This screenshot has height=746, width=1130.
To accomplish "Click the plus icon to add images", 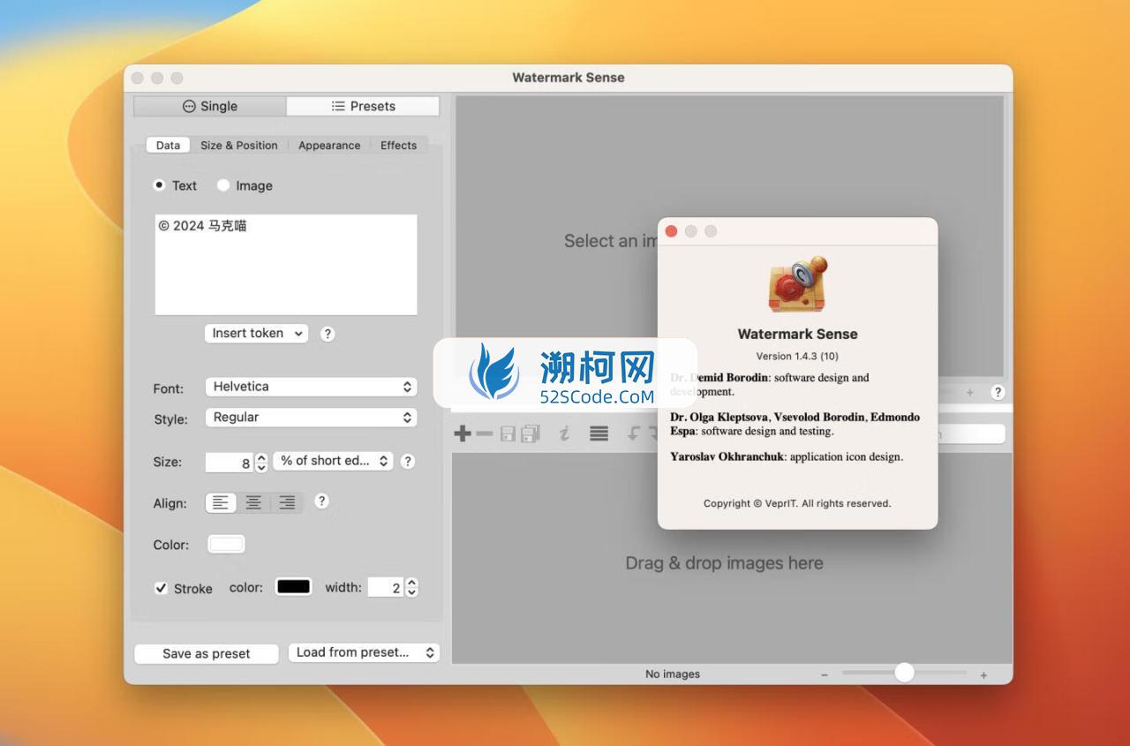I will pos(462,433).
